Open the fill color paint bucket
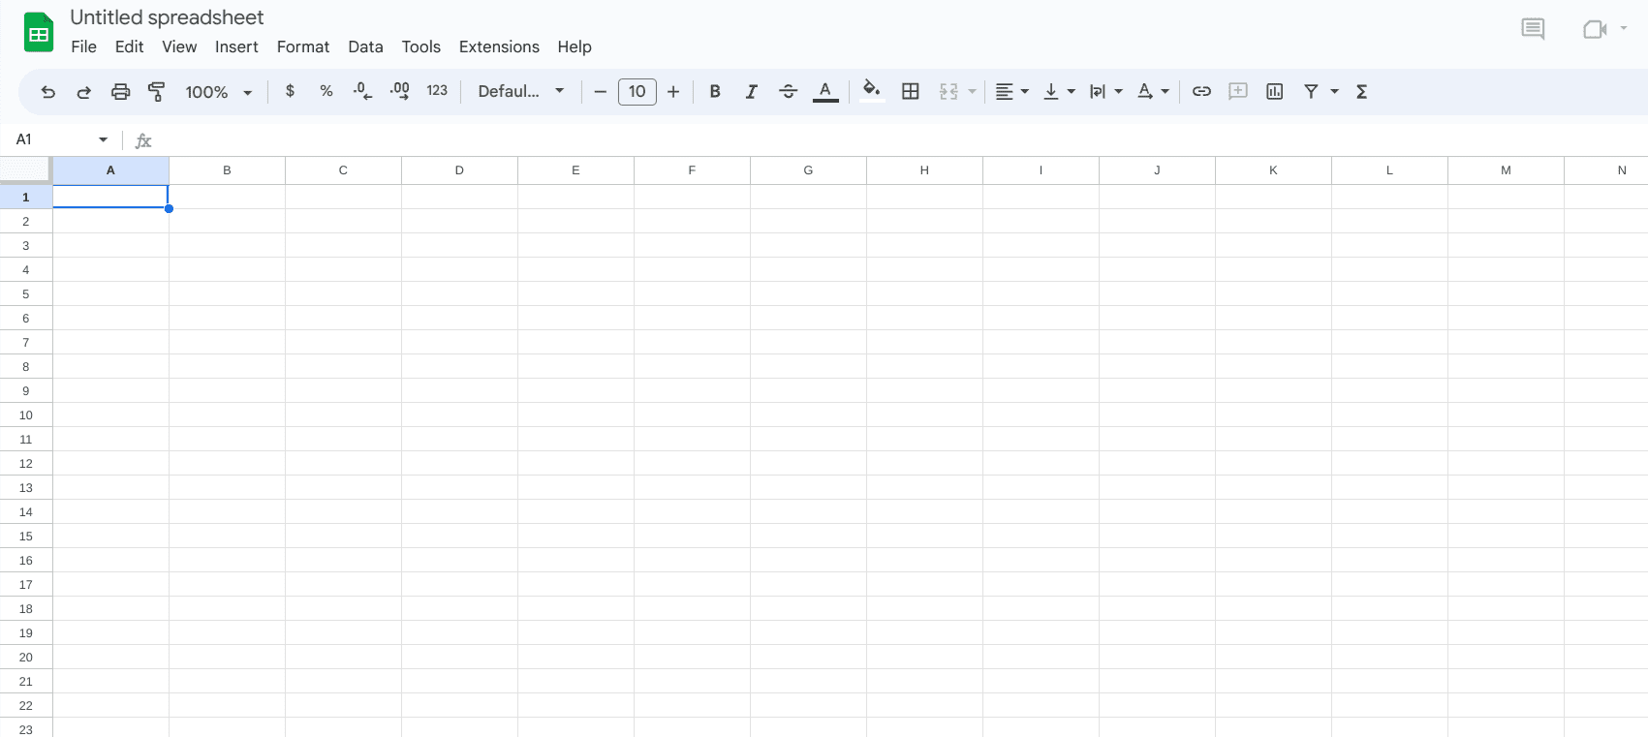Viewport: 1648px width, 737px height. coord(872,90)
